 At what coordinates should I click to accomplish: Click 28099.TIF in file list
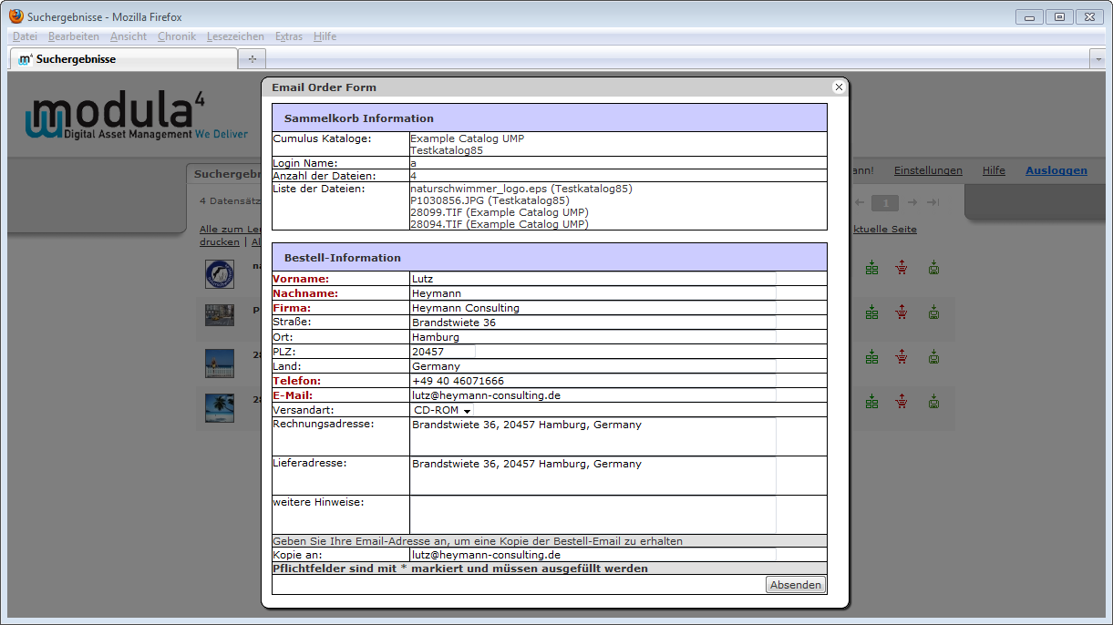pyautogui.click(x=500, y=212)
